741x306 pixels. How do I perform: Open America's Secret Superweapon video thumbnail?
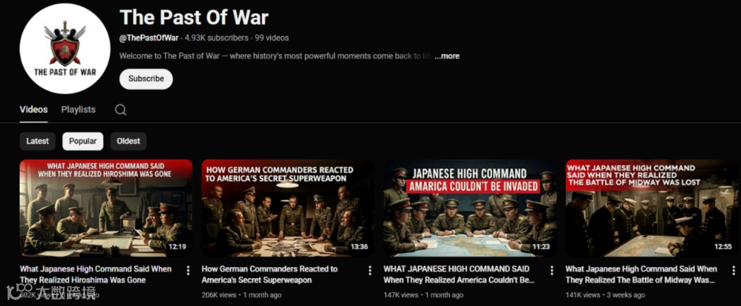tap(287, 209)
